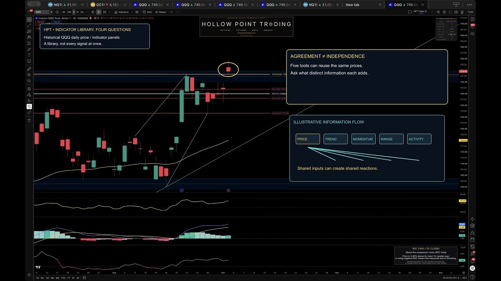Select the W weekly interval
This screenshot has width=501, height=281.
pyautogui.click(x=77, y=12)
